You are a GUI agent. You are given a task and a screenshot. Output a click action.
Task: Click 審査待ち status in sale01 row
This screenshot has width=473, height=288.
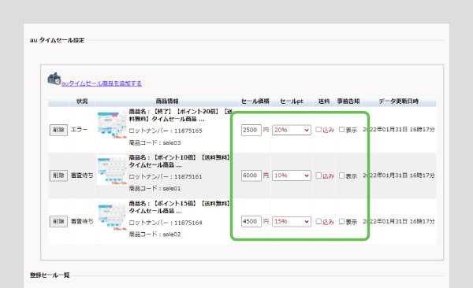82,175
